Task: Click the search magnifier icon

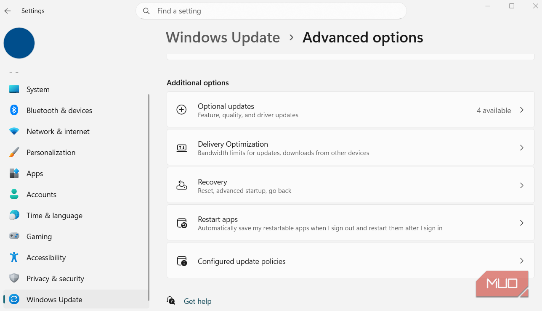Action: 146,11
